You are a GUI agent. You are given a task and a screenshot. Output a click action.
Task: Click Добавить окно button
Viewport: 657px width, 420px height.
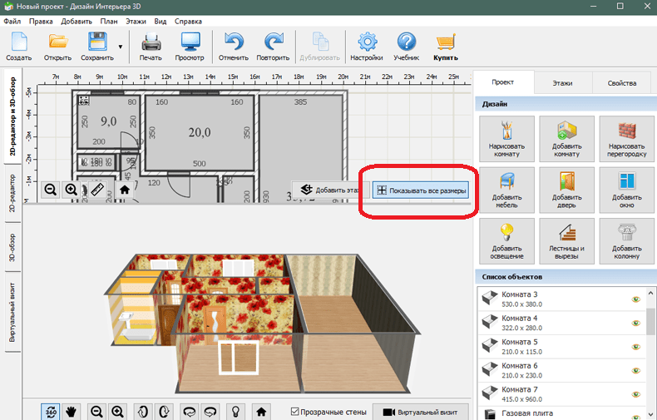(x=626, y=190)
